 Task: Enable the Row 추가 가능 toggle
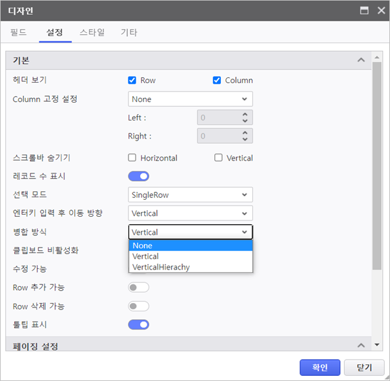[139, 288]
